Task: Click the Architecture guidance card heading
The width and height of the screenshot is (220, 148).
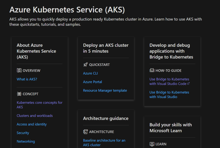Action: (106, 118)
